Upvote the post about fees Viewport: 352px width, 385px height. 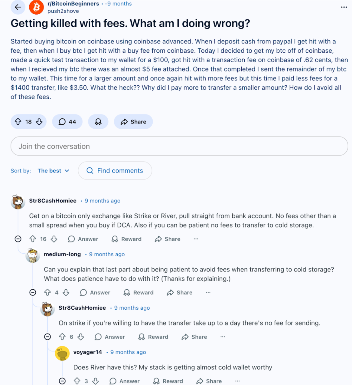tap(18, 122)
